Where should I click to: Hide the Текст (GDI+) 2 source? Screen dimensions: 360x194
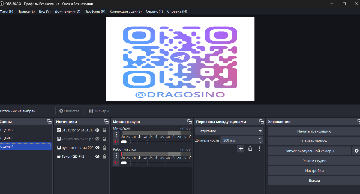click(x=97, y=156)
